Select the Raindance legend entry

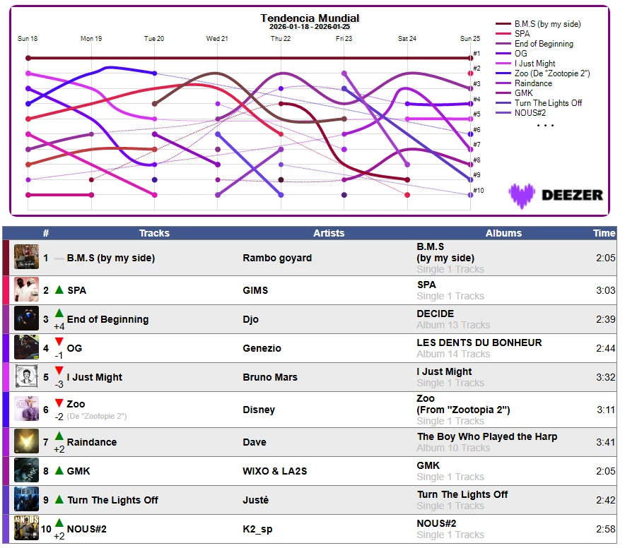point(524,83)
